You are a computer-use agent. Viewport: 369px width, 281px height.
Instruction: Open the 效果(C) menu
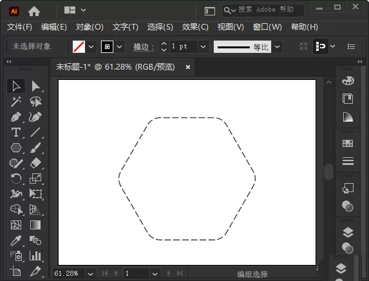pyautogui.click(x=195, y=27)
